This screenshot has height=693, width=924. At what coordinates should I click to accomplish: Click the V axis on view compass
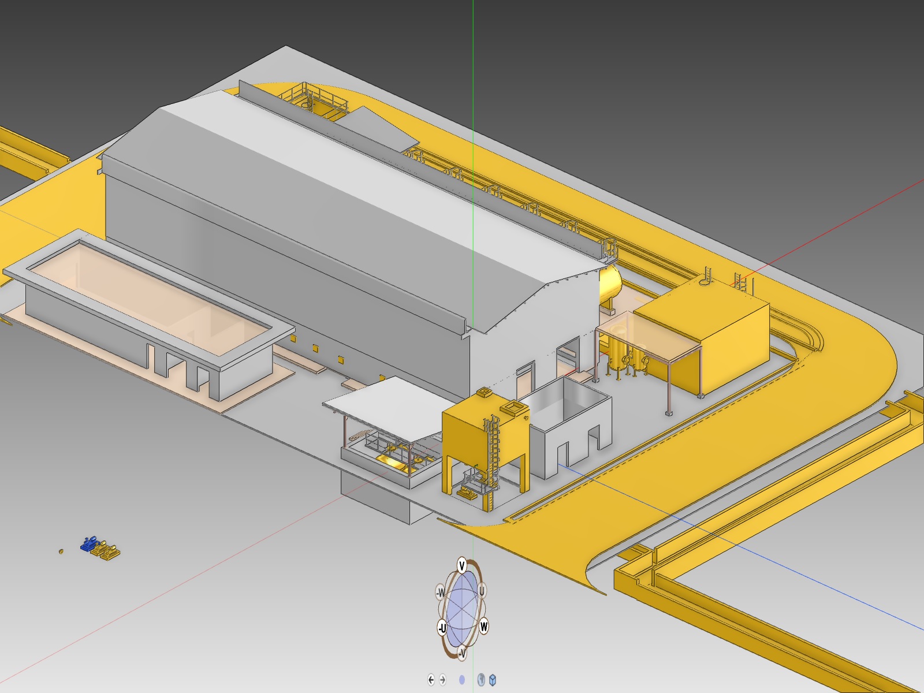[x=461, y=565]
